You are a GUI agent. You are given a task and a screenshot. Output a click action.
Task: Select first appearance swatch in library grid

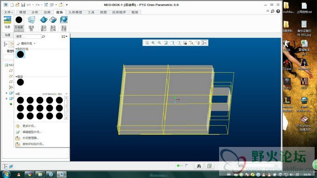[20, 100]
